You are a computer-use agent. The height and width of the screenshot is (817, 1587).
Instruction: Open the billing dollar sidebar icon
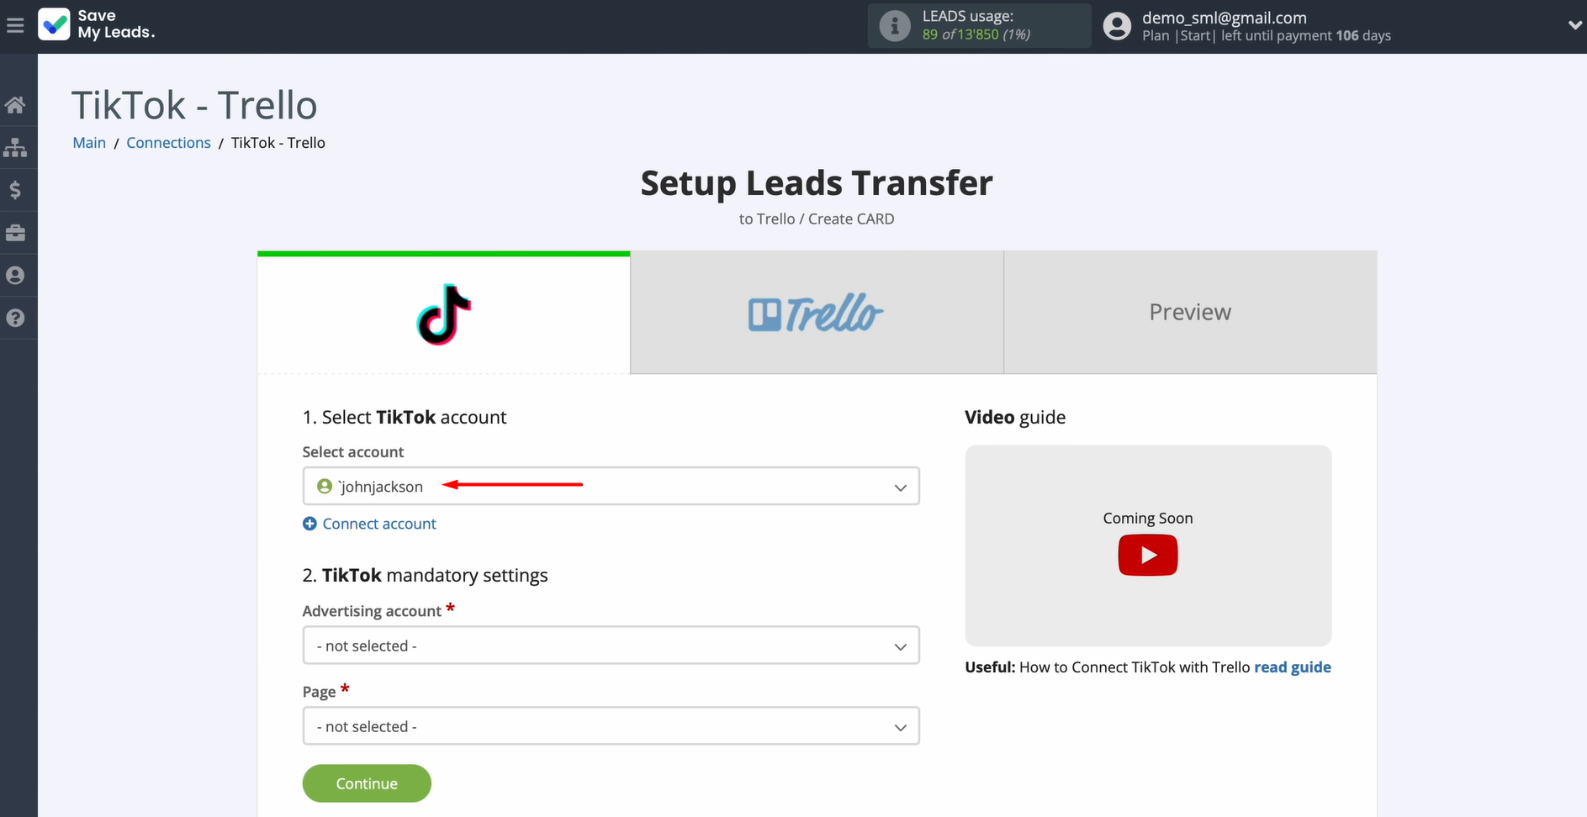[15, 190]
